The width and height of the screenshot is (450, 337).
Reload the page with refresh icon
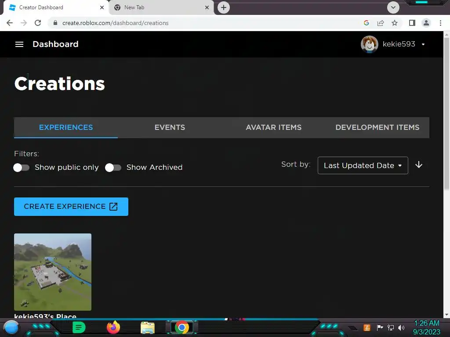point(38,23)
